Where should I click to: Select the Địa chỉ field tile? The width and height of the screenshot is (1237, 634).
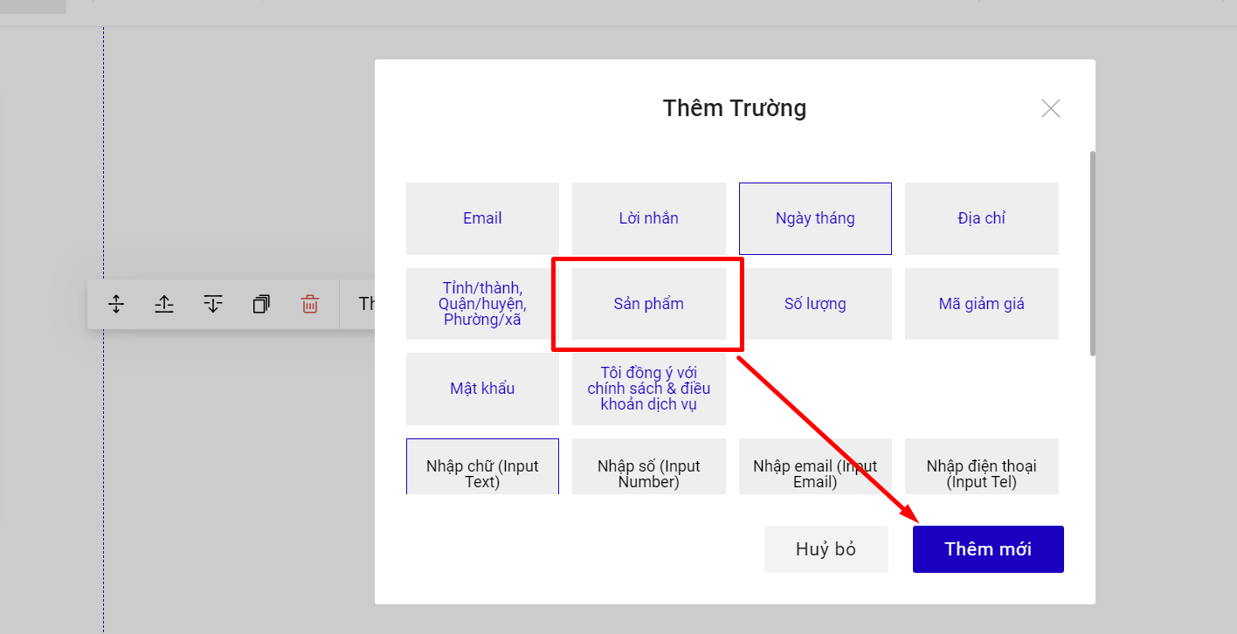(981, 218)
